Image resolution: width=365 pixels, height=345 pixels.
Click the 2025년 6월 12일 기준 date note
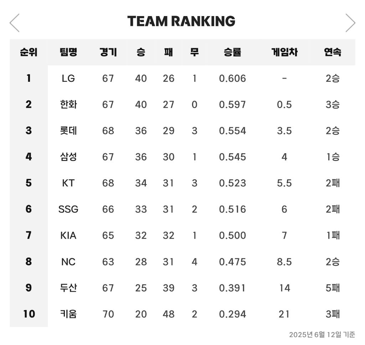(322, 335)
